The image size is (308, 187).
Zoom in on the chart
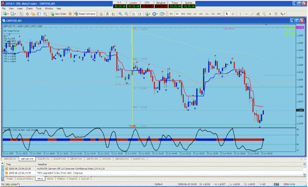click(x=120, y=14)
